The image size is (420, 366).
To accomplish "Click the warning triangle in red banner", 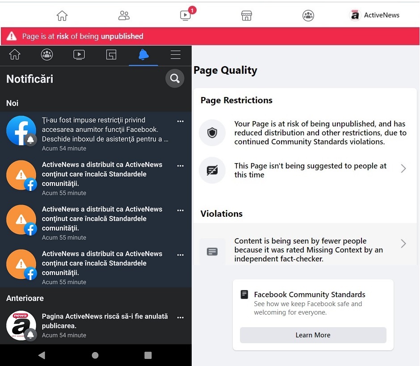I will click(12, 36).
